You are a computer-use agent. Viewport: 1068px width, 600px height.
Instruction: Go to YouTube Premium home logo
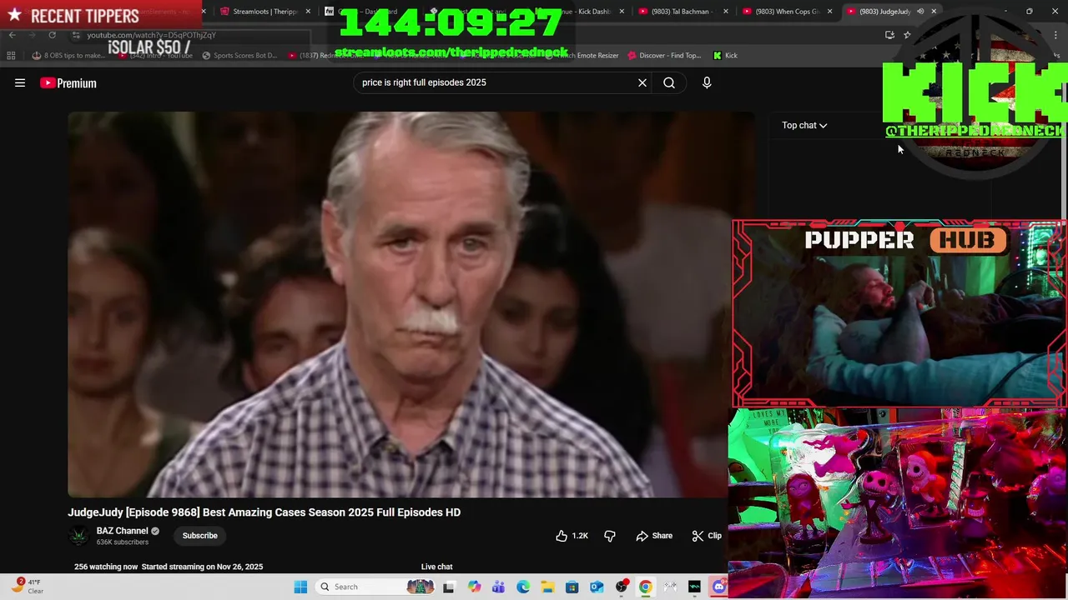point(68,82)
